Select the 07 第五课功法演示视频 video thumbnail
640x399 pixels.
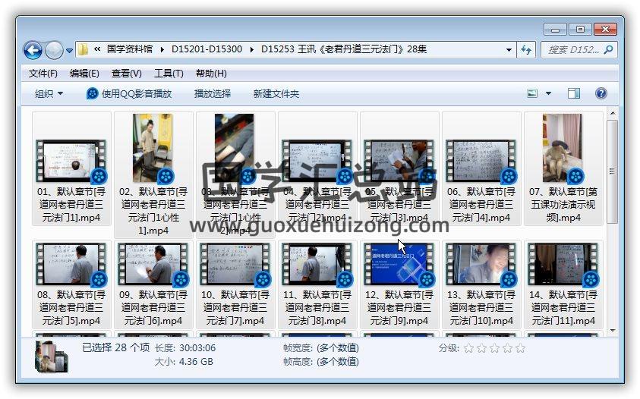pyautogui.click(x=563, y=149)
